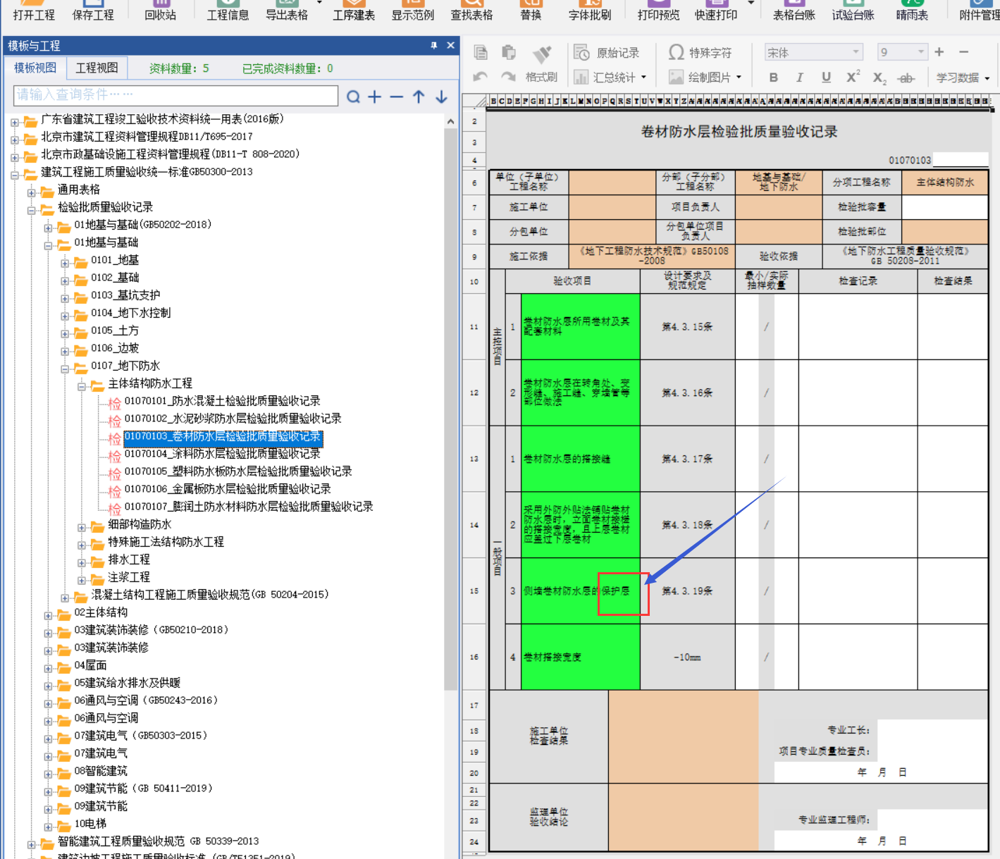Expand the 0101_地基 folder

(65, 264)
